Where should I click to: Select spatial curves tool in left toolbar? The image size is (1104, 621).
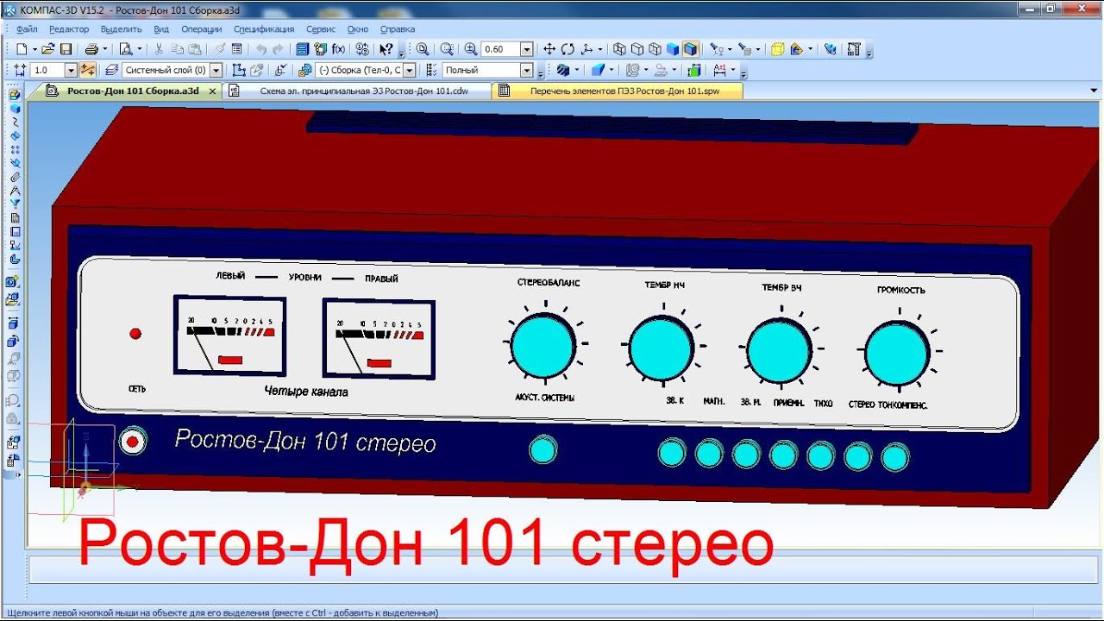(15, 122)
